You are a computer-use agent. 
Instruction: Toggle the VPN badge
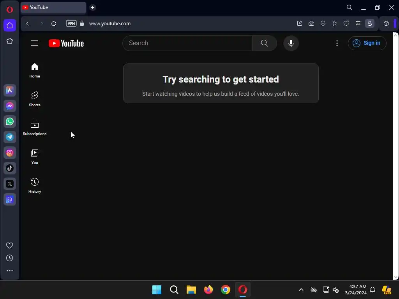71,24
